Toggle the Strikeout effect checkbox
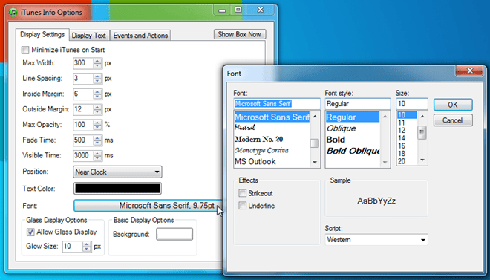490x280 pixels. 242,193
